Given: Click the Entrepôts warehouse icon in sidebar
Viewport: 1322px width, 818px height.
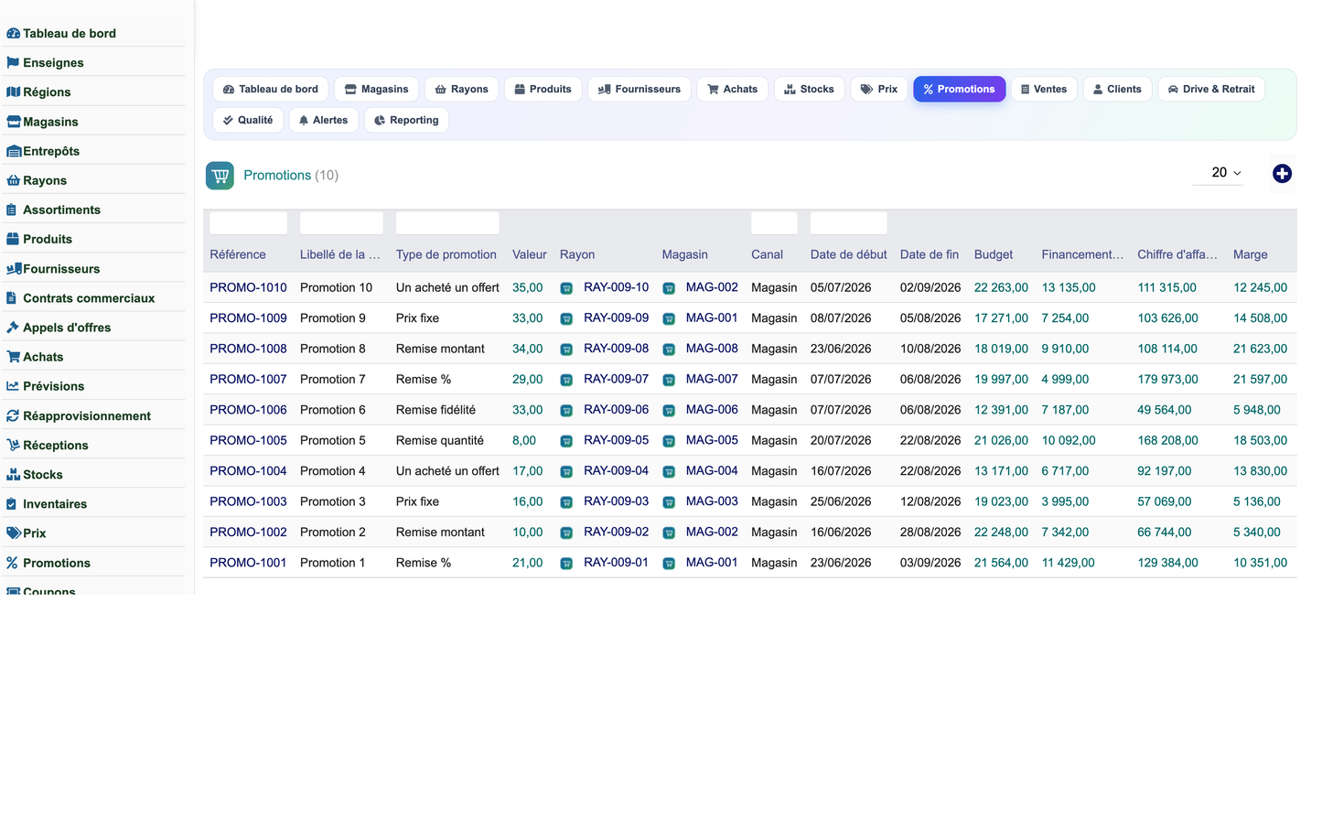Looking at the screenshot, I should pos(14,151).
